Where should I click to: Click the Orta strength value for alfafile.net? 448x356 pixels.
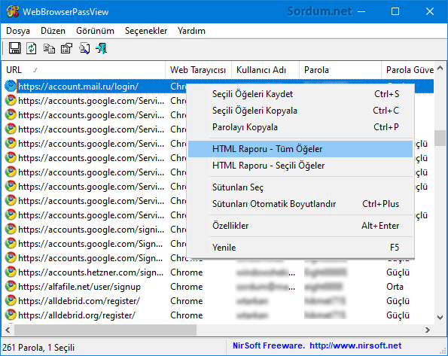click(395, 287)
